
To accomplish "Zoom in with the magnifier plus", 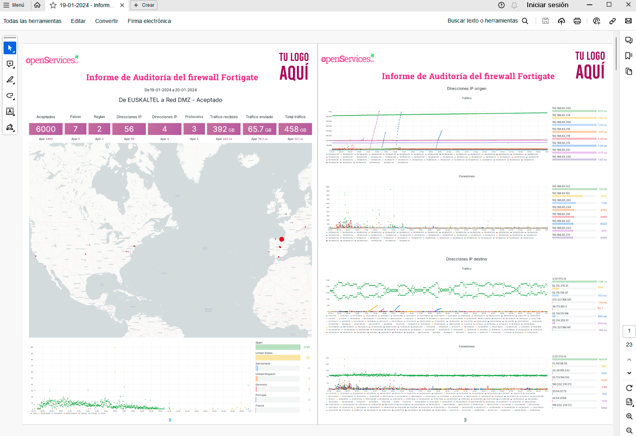I will (629, 417).
